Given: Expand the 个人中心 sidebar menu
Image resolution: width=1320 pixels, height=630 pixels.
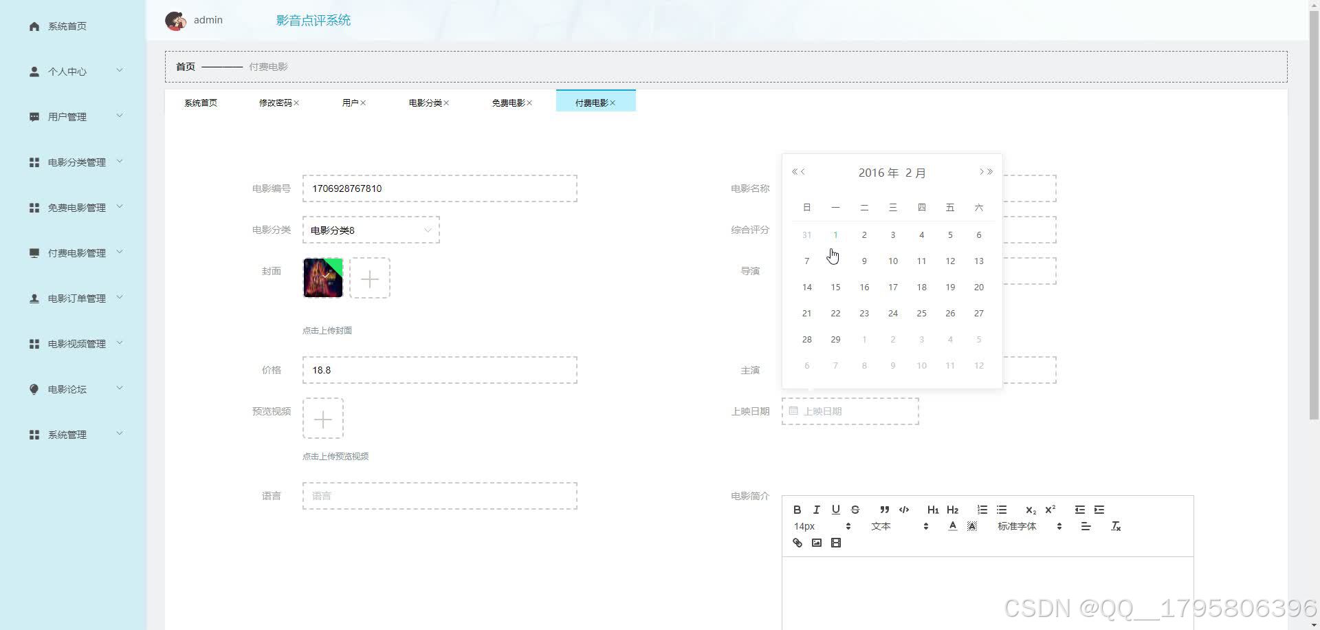Looking at the screenshot, I should pos(73,72).
